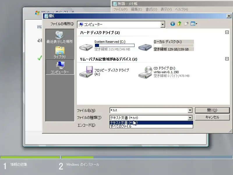The image size is (233, 175).
Task: Click the dialog resize grip corner
Action: 230,131
